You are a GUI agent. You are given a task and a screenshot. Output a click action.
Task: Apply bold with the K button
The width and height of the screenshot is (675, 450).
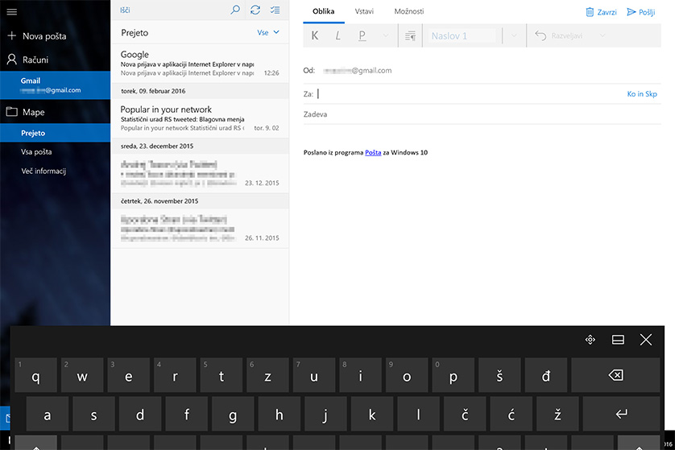tap(315, 35)
